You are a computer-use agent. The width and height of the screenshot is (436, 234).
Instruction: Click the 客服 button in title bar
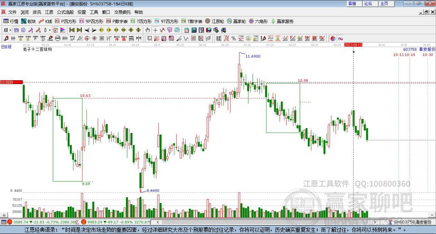pyautogui.click(x=354, y=3)
